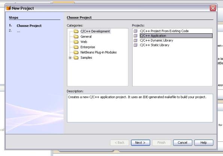Click the C/C++ Static Library project icon
223x156 pixels.
[x=136, y=45]
